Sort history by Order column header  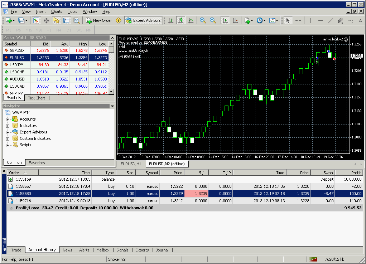[x=23, y=173]
